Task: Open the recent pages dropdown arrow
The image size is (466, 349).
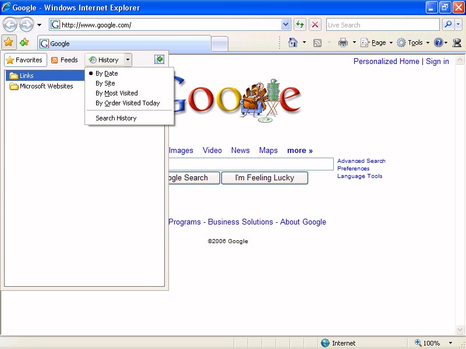Action: click(x=39, y=25)
